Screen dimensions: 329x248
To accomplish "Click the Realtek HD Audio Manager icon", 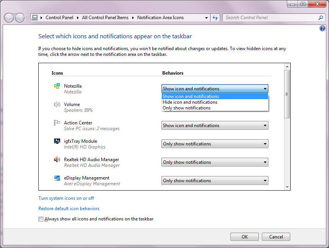I will 57,160.
